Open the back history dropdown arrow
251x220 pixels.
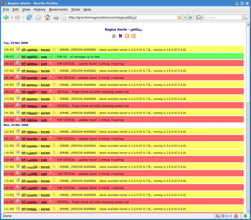[x=12, y=18]
